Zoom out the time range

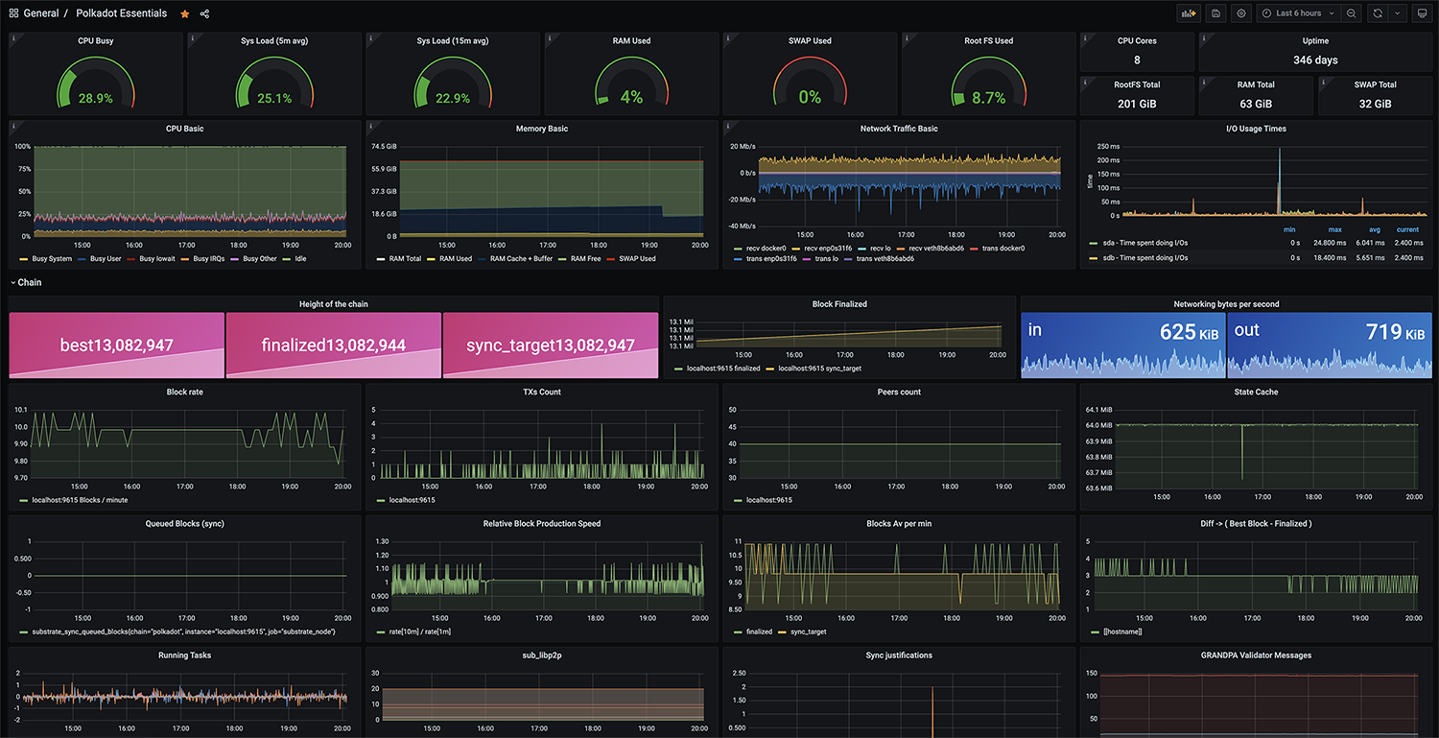pos(1351,13)
